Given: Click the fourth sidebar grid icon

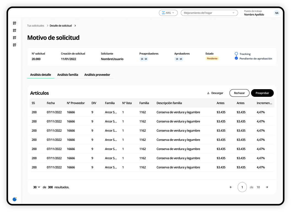Looking at the screenshot, I should tap(15, 45).
